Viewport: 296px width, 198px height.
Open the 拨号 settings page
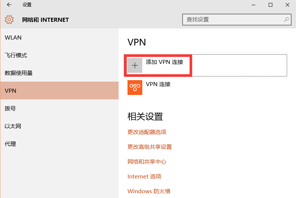tap(10, 109)
